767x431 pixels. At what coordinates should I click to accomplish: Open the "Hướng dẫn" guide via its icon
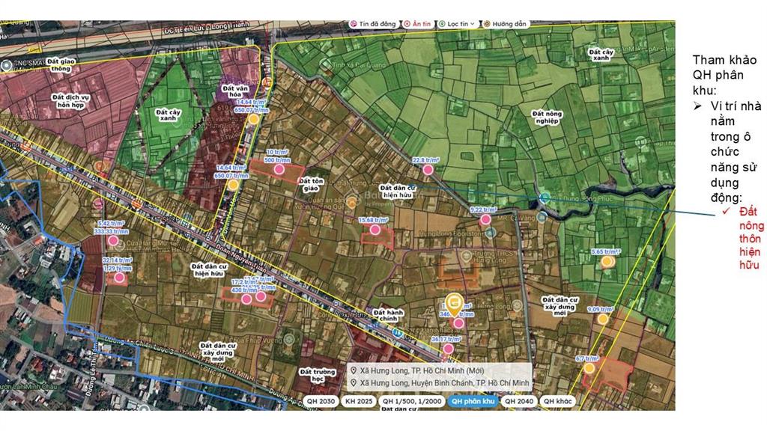click(488, 23)
